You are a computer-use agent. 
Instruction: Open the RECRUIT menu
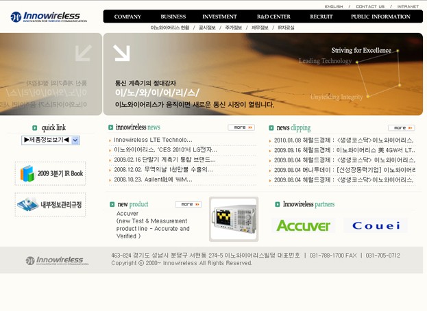click(x=321, y=16)
